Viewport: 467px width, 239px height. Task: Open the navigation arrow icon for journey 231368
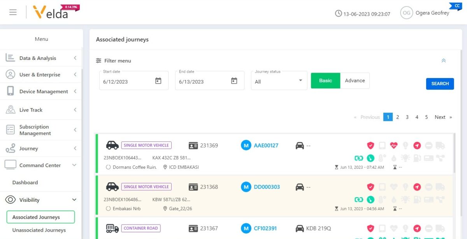pyautogui.click(x=417, y=187)
